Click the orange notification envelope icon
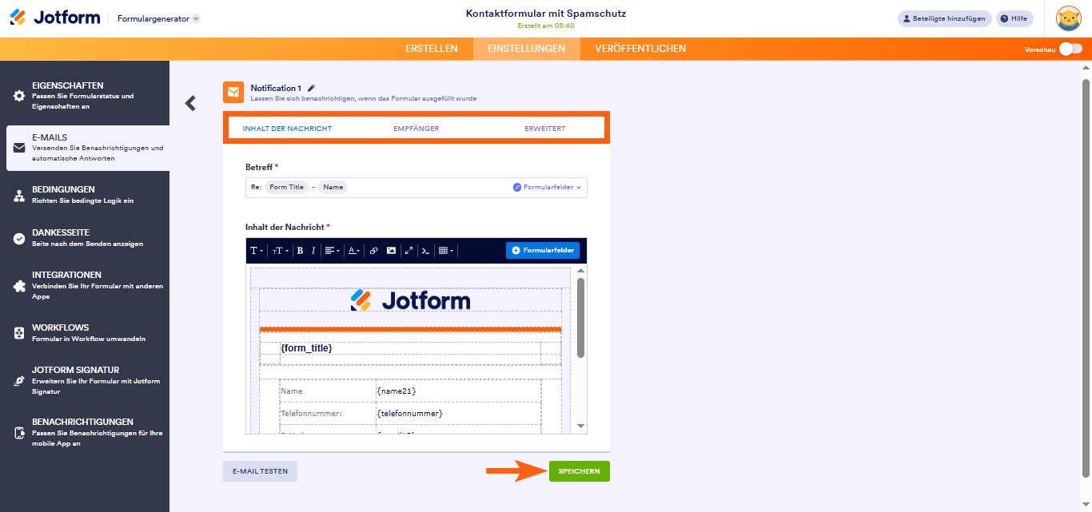Viewport: 1092px width, 512px height. pyautogui.click(x=233, y=93)
